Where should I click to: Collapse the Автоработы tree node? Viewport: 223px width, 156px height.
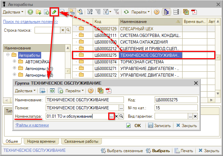pyautogui.click(x=8, y=55)
